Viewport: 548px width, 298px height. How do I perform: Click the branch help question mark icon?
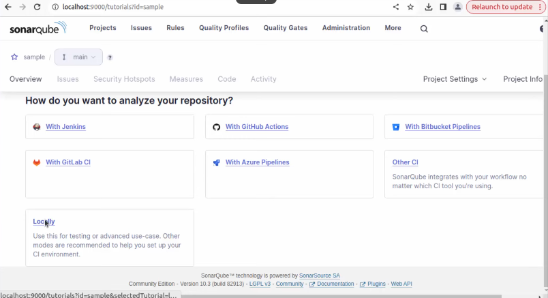click(x=110, y=58)
